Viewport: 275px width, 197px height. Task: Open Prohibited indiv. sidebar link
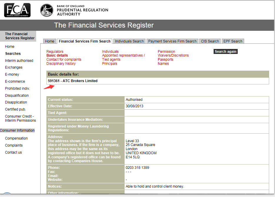click(x=17, y=88)
